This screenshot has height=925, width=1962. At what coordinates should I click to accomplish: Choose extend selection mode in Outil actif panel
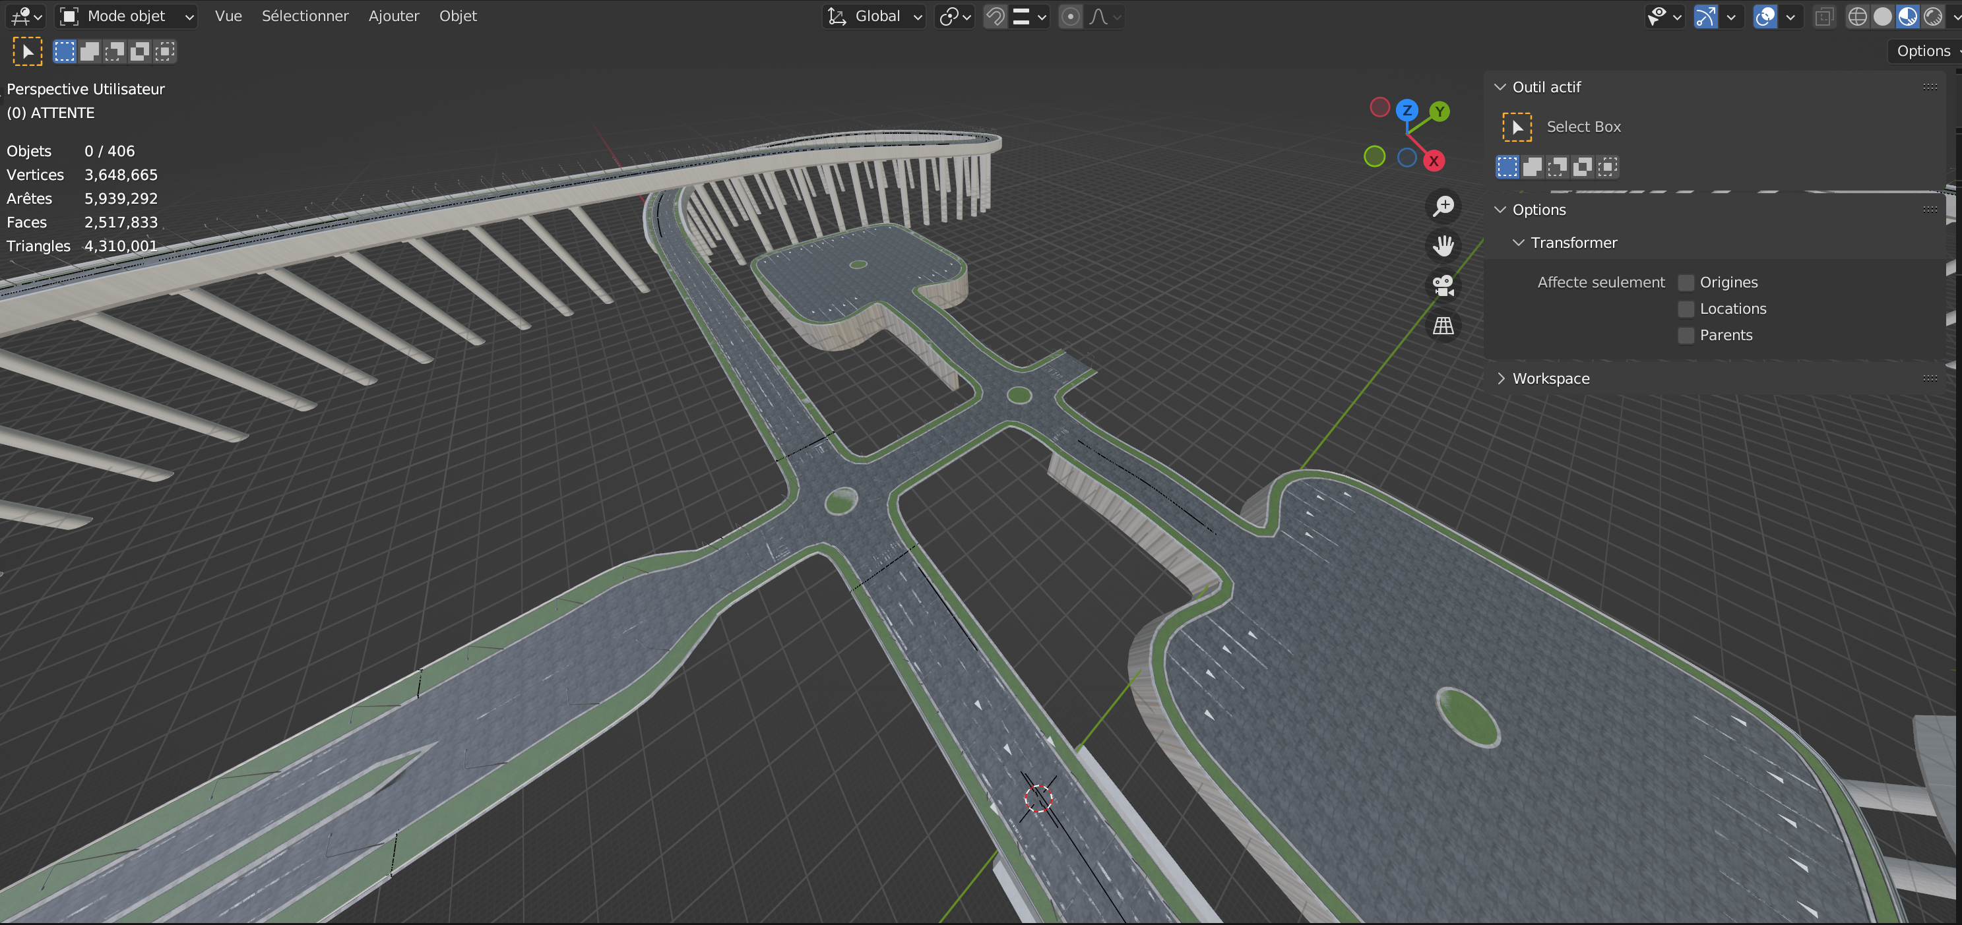pyautogui.click(x=1533, y=167)
